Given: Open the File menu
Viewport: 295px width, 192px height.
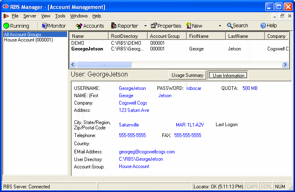Looking at the screenshot, I should tap(15, 16).
